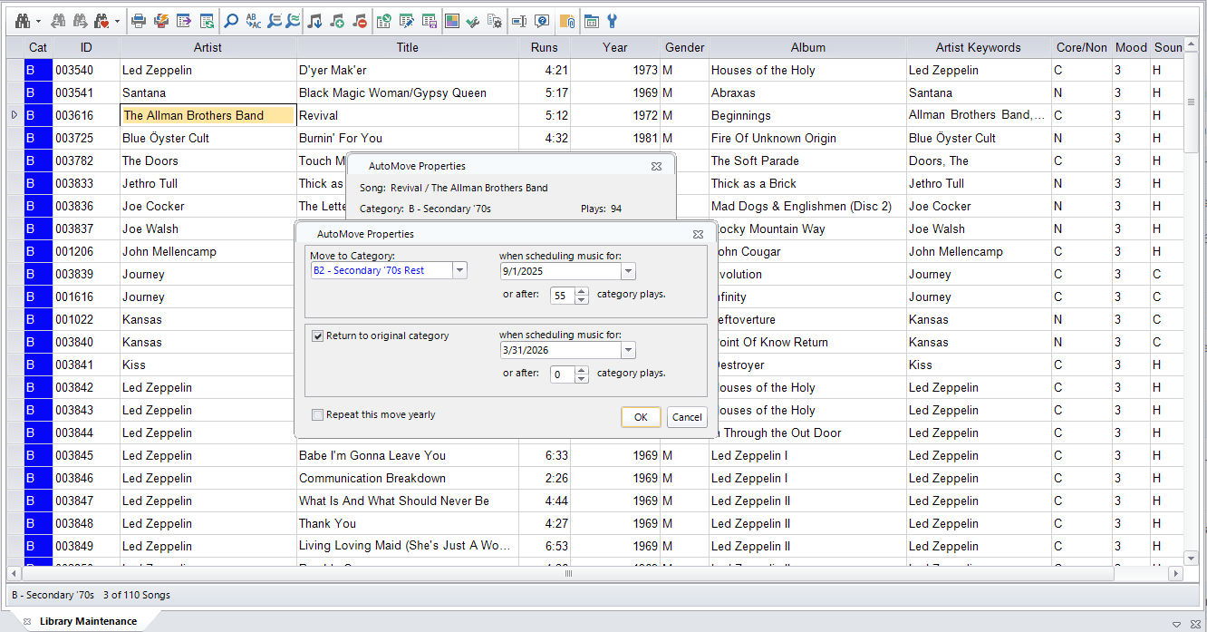Viewport: 1207px width, 632px height.
Task: Click the music note with green plus icon
Action: (337, 20)
